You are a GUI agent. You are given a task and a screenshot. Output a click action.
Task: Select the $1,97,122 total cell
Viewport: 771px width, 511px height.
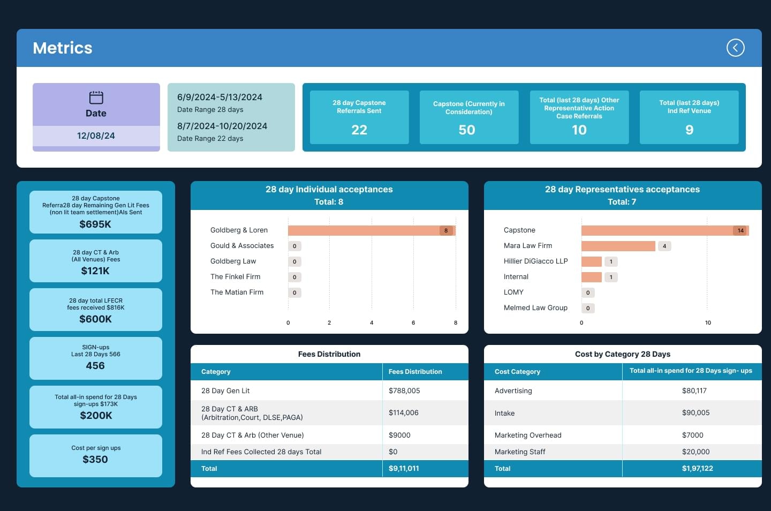click(697, 469)
